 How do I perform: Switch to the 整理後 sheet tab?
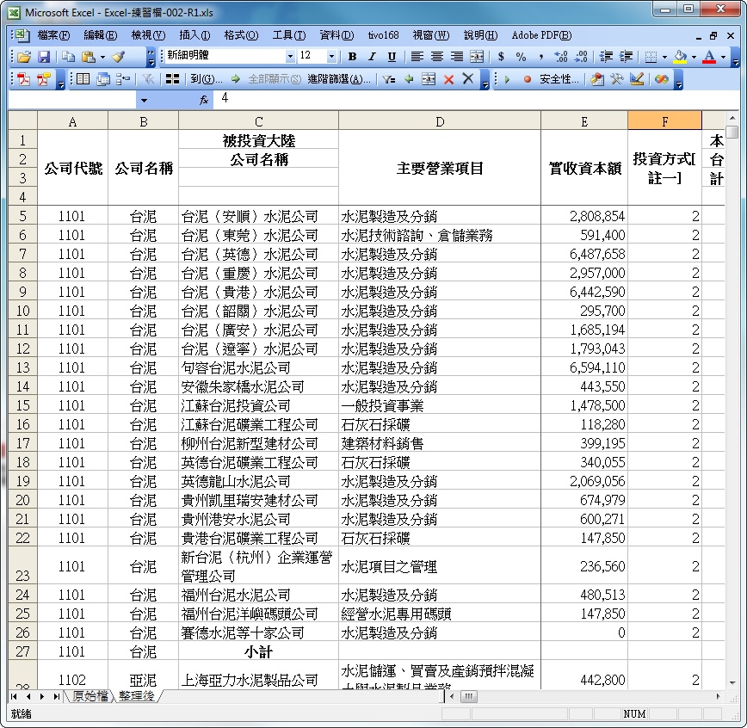137,696
